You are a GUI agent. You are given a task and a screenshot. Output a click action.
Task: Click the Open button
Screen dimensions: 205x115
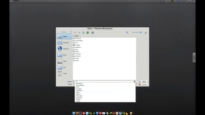pyautogui.click(x=143, y=81)
